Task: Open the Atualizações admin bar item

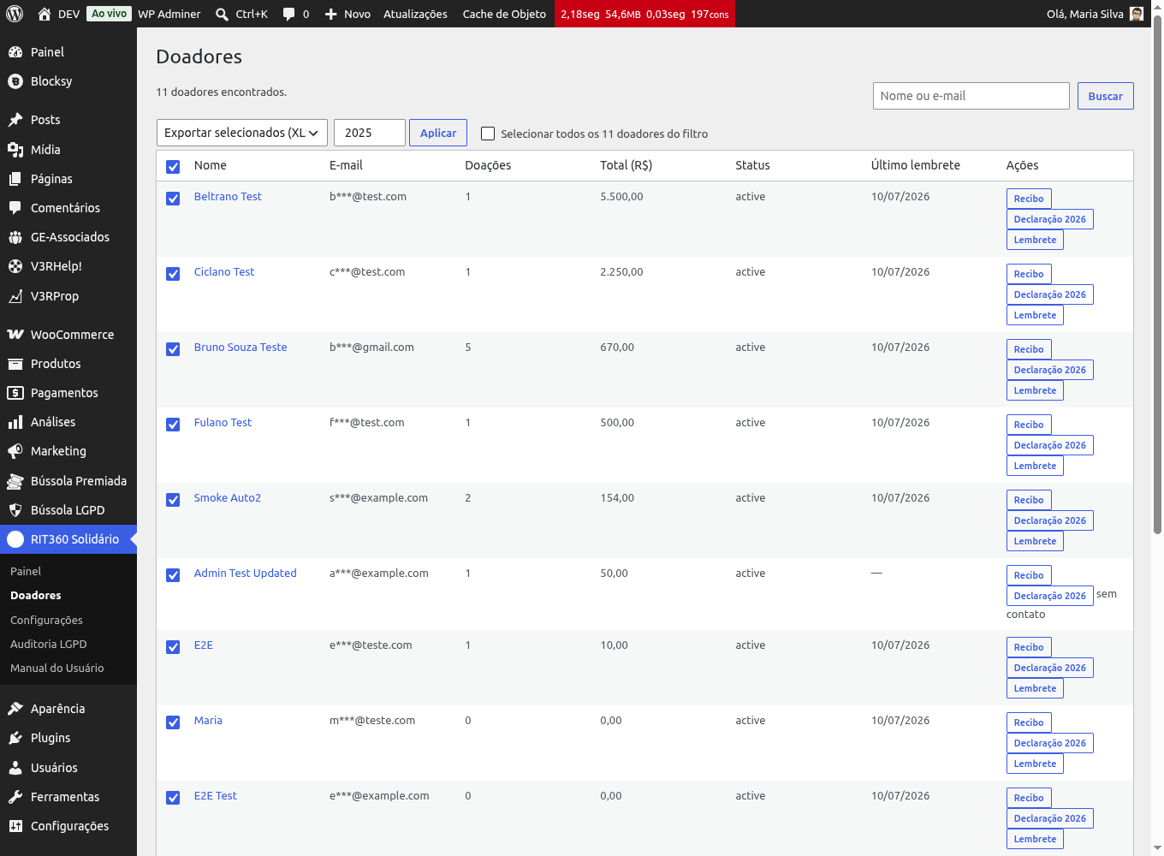Action: tap(415, 14)
